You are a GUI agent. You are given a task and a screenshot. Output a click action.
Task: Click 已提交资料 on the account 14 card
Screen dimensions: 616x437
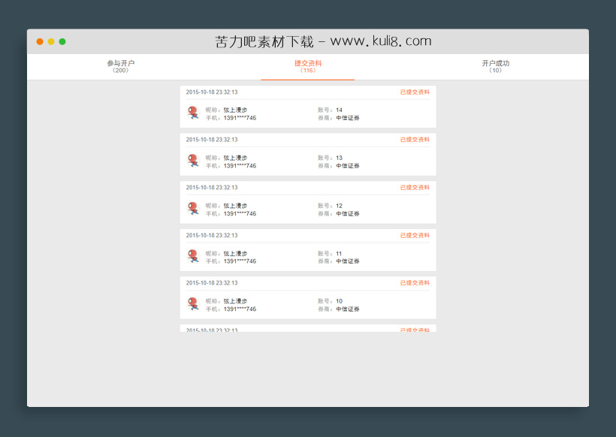pyautogui.click(x=414, y=91)
